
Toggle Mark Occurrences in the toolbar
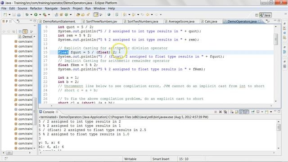click(96, 15)
